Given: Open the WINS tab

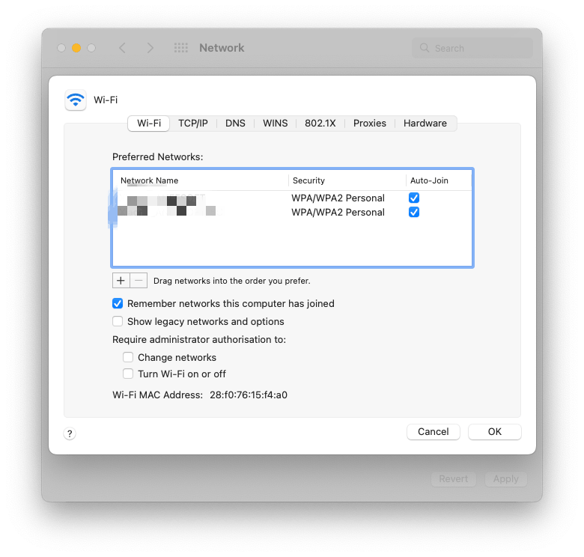Looking at the screenshot, I should (x=276, y=124).
